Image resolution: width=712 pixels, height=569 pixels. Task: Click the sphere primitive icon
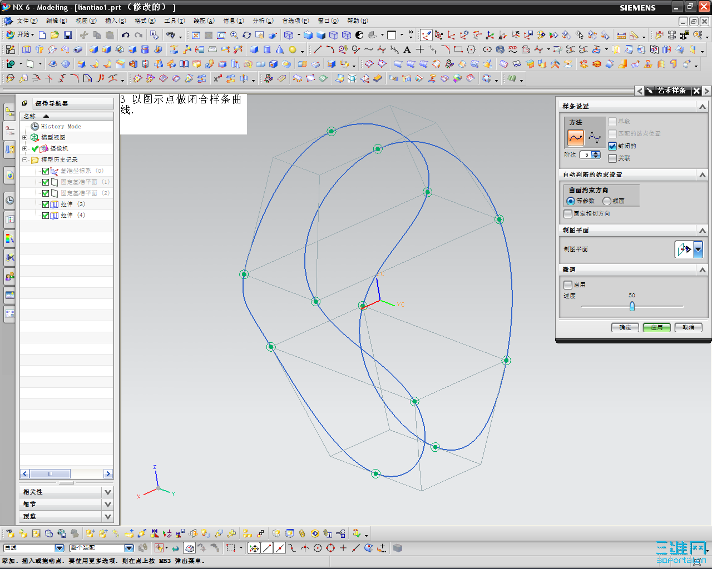(293, 49)
